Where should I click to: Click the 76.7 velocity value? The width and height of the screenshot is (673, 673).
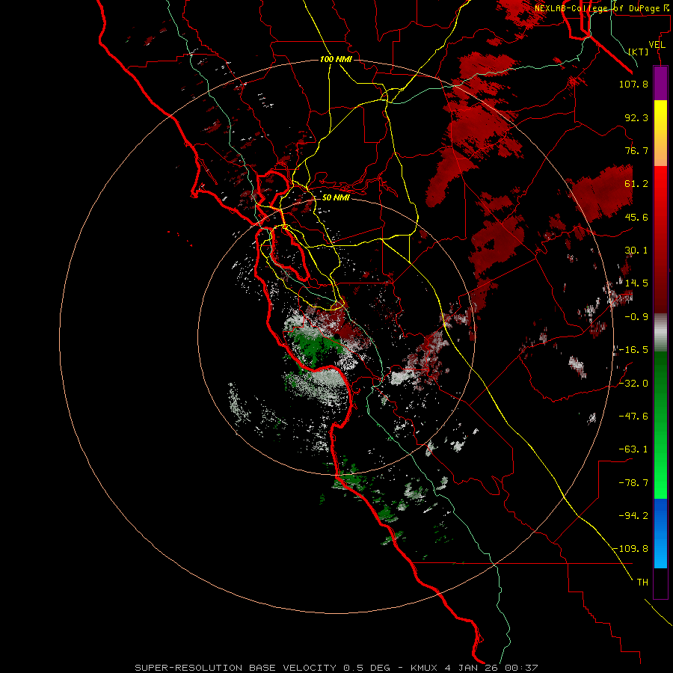pos(636,150)
